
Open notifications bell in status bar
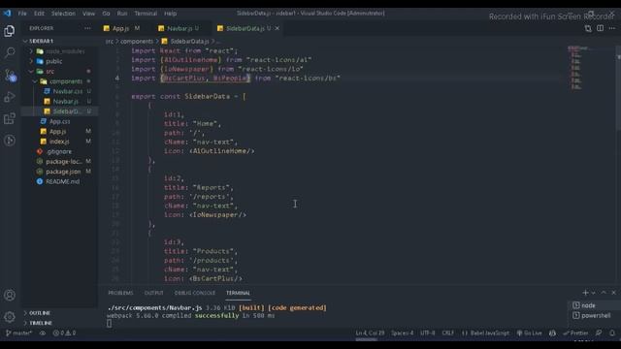612,333
